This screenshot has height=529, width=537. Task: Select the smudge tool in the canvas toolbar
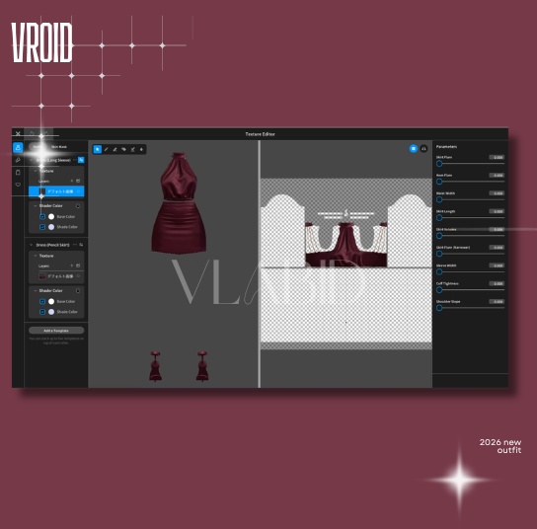[124, 149]
